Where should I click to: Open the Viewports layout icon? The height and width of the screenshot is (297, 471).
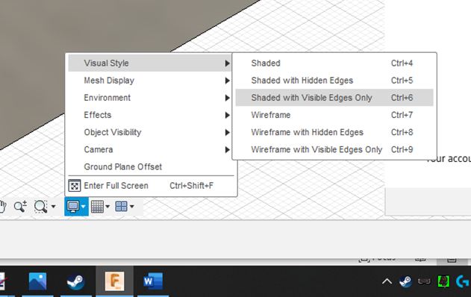pyautogui.click(x=122, y=207)
